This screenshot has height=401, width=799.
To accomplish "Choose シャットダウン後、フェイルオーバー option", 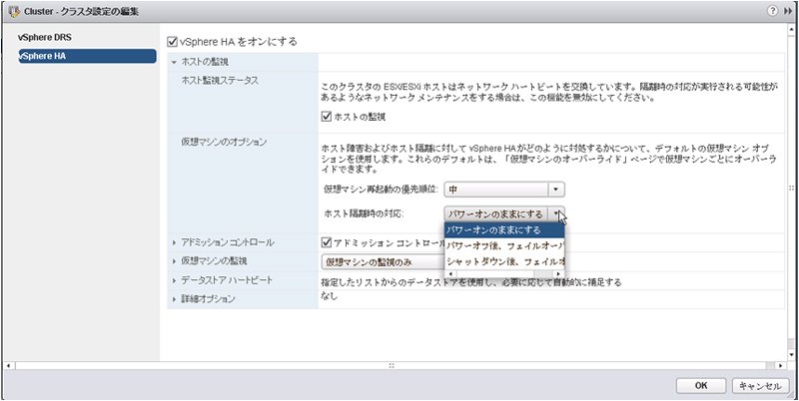I will (504, 262).
